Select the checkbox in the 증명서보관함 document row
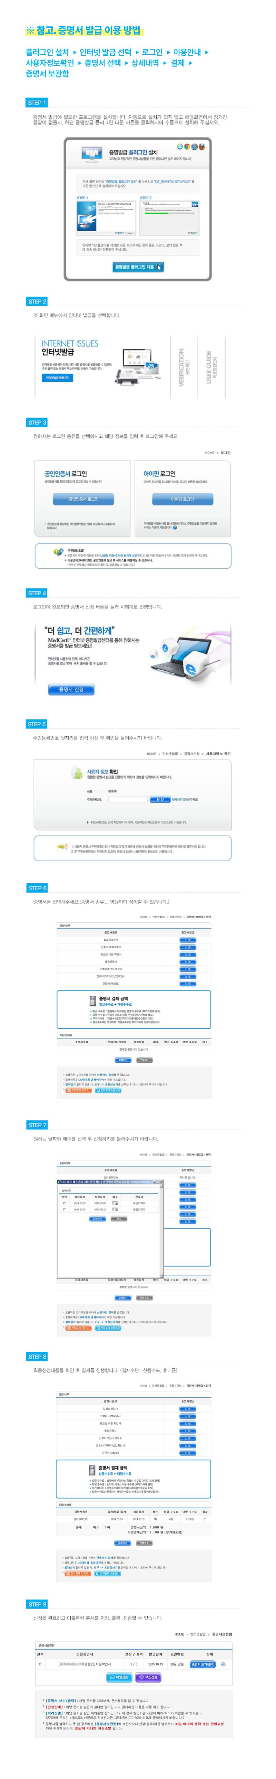276x1779 pixels. click(40, 1664)
